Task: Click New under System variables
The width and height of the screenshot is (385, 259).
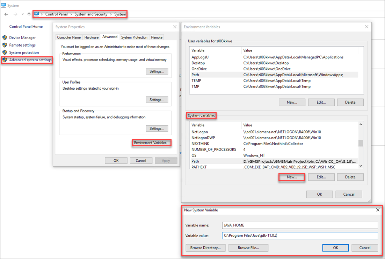Action: click(292, 177)
